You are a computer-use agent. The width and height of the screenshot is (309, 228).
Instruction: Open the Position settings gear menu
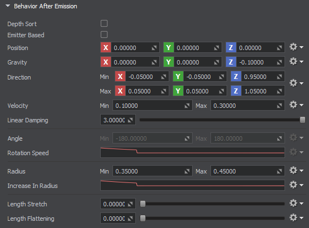click(296, 47)
